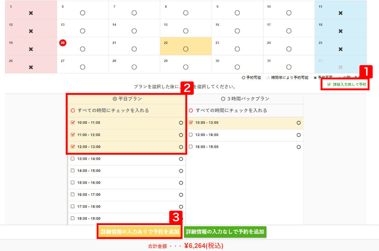This screenshot has height=251, width=379.
Task: Check the 14:00 - 15:00 time slot
Action: point(73,170)
